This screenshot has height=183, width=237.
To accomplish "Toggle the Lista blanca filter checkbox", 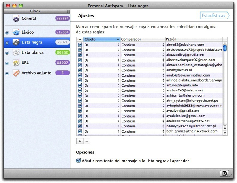I will pos(7,53).
